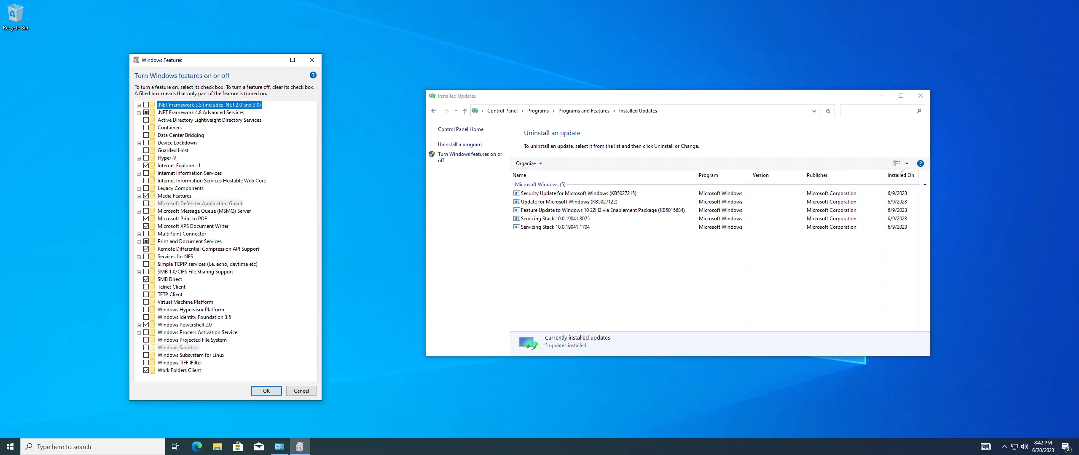The image size is (1079, 455).
Task: Uncheck Internet Explorer 11 feature
Action: click(x=146, y=166)
